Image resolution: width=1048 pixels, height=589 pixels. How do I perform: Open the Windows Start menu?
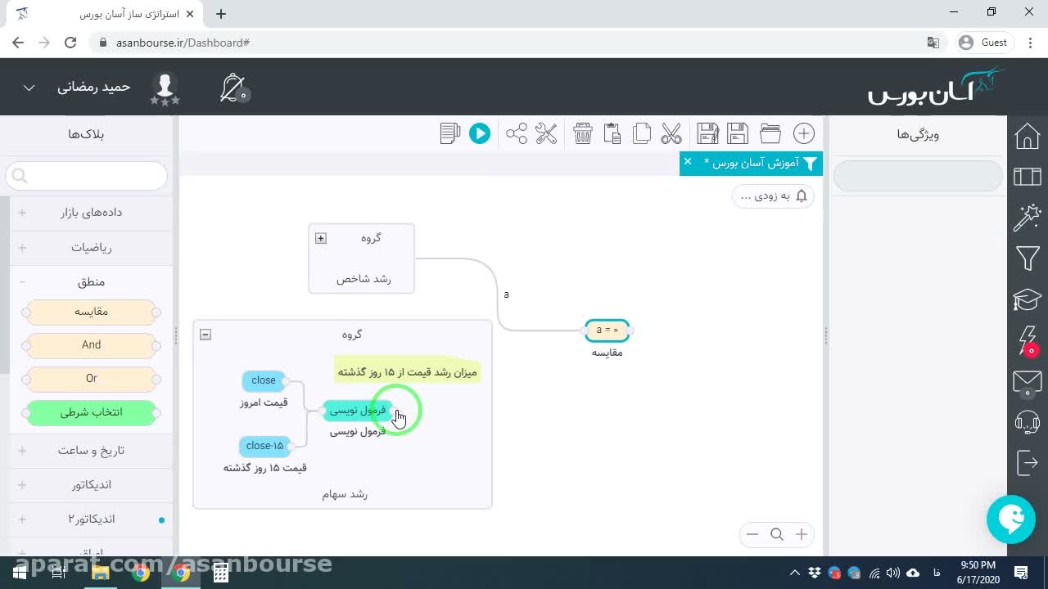pyautogui.click(x=20, y=573)
